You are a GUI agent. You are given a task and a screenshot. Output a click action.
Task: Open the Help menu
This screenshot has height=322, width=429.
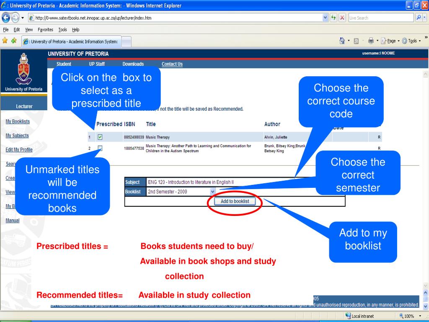75,30
